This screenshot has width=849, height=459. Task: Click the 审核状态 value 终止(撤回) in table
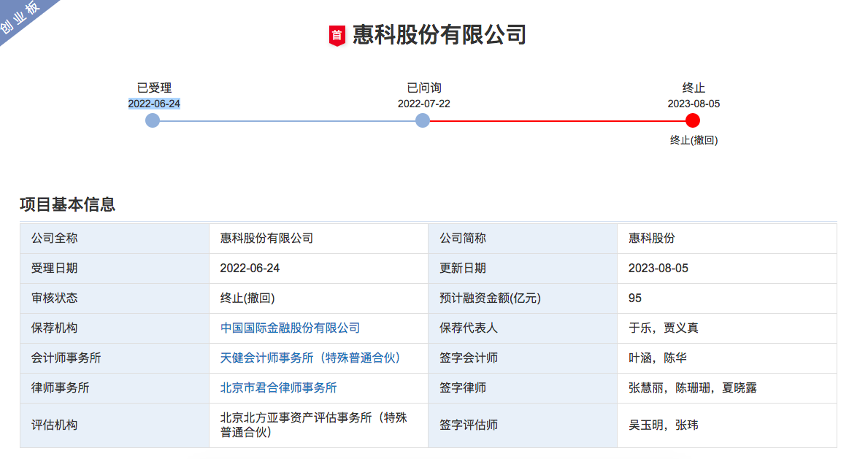pyautogui.click(x=247, y=298)
